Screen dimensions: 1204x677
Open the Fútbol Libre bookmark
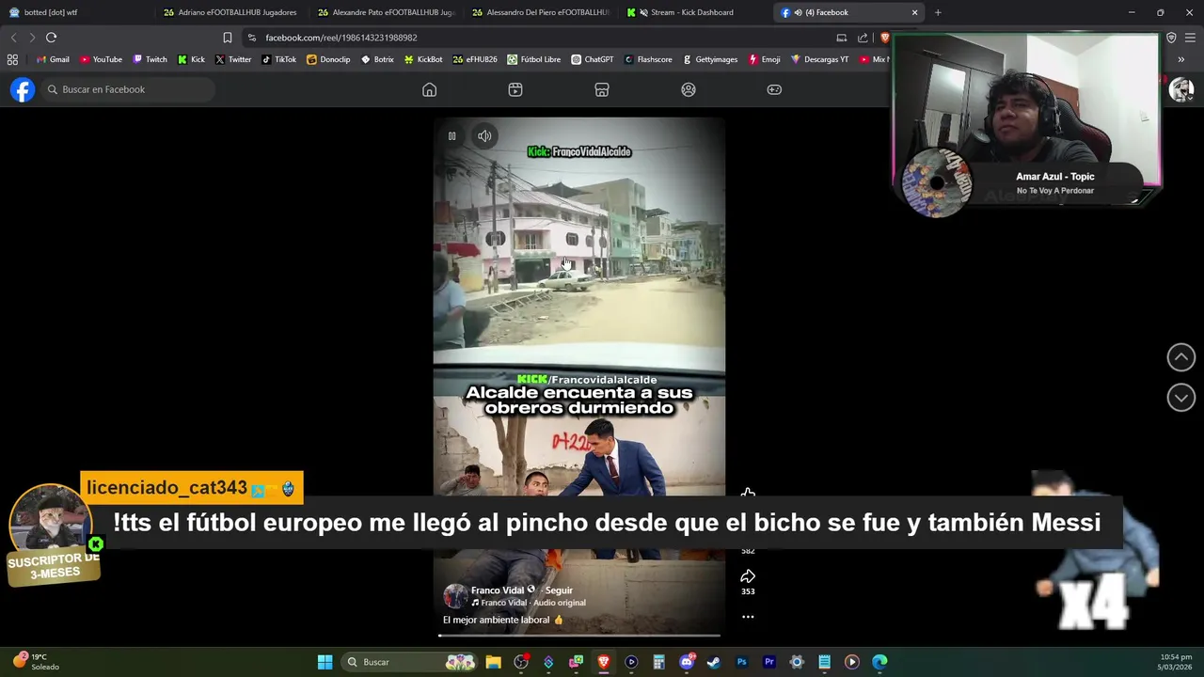(534, 59)
